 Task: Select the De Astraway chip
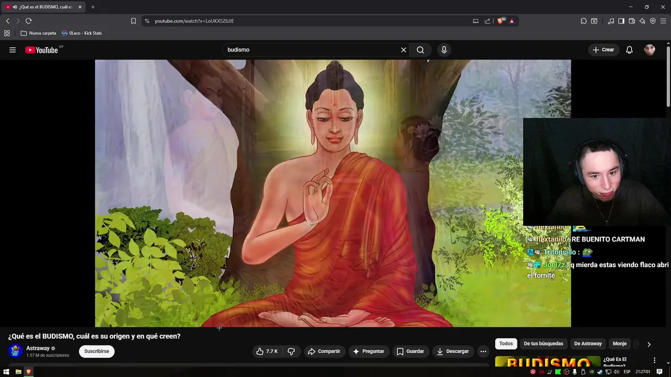588,343
